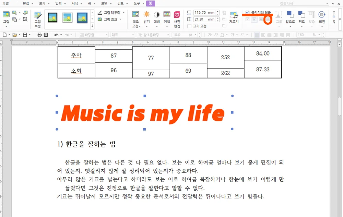Enable the 크기 고정 size lock checkbox

tap(189, 25)
